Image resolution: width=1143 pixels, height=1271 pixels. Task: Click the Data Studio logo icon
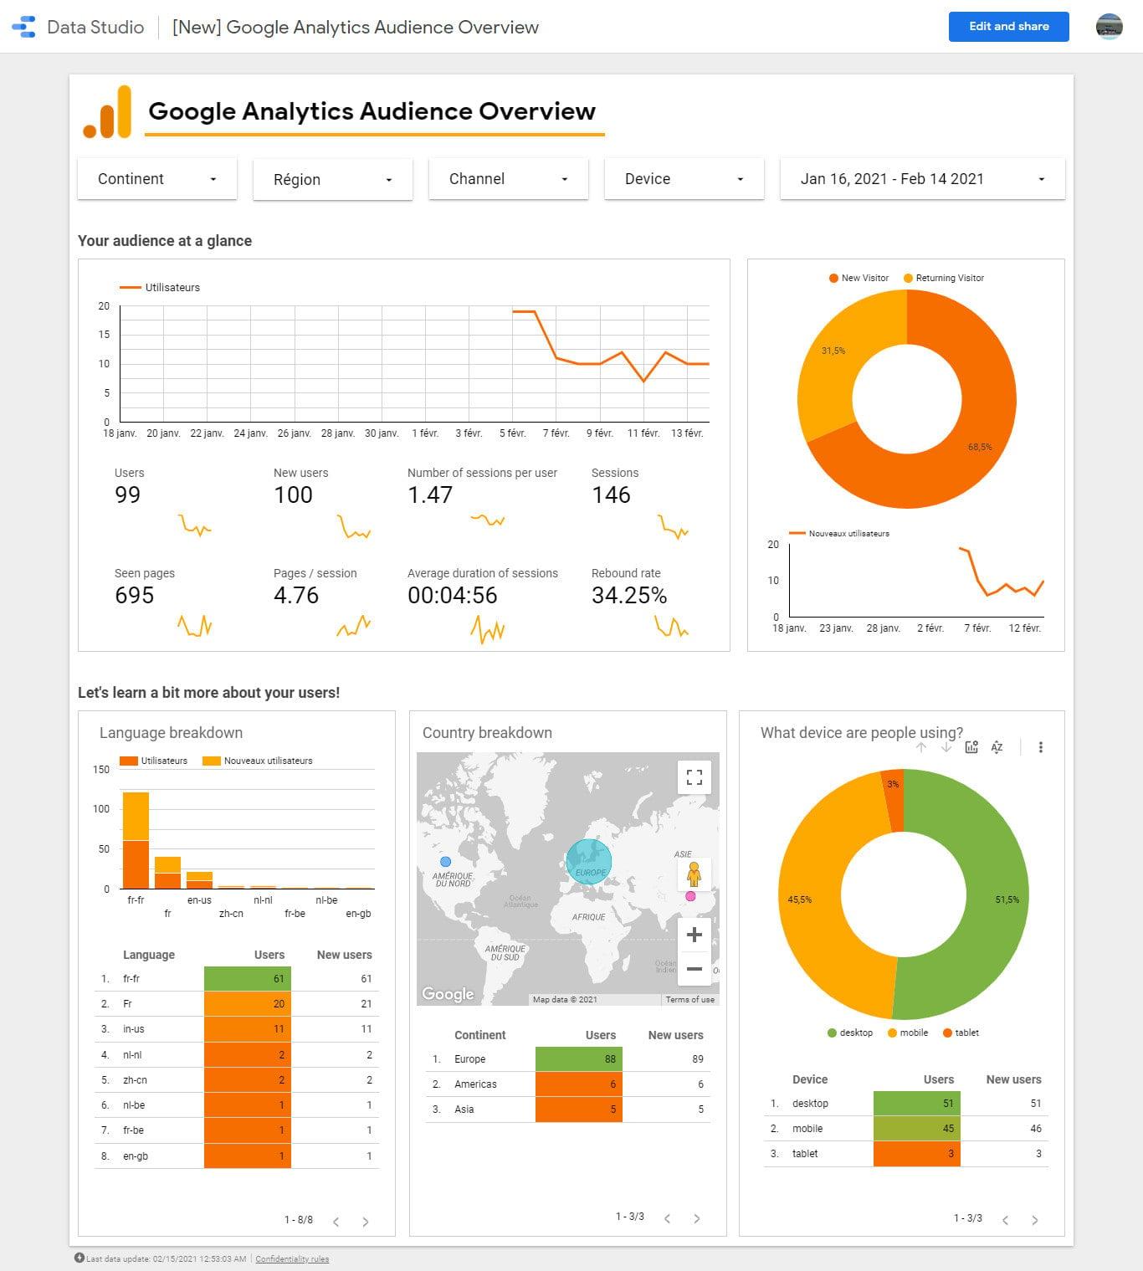click(x=23, y=26)
